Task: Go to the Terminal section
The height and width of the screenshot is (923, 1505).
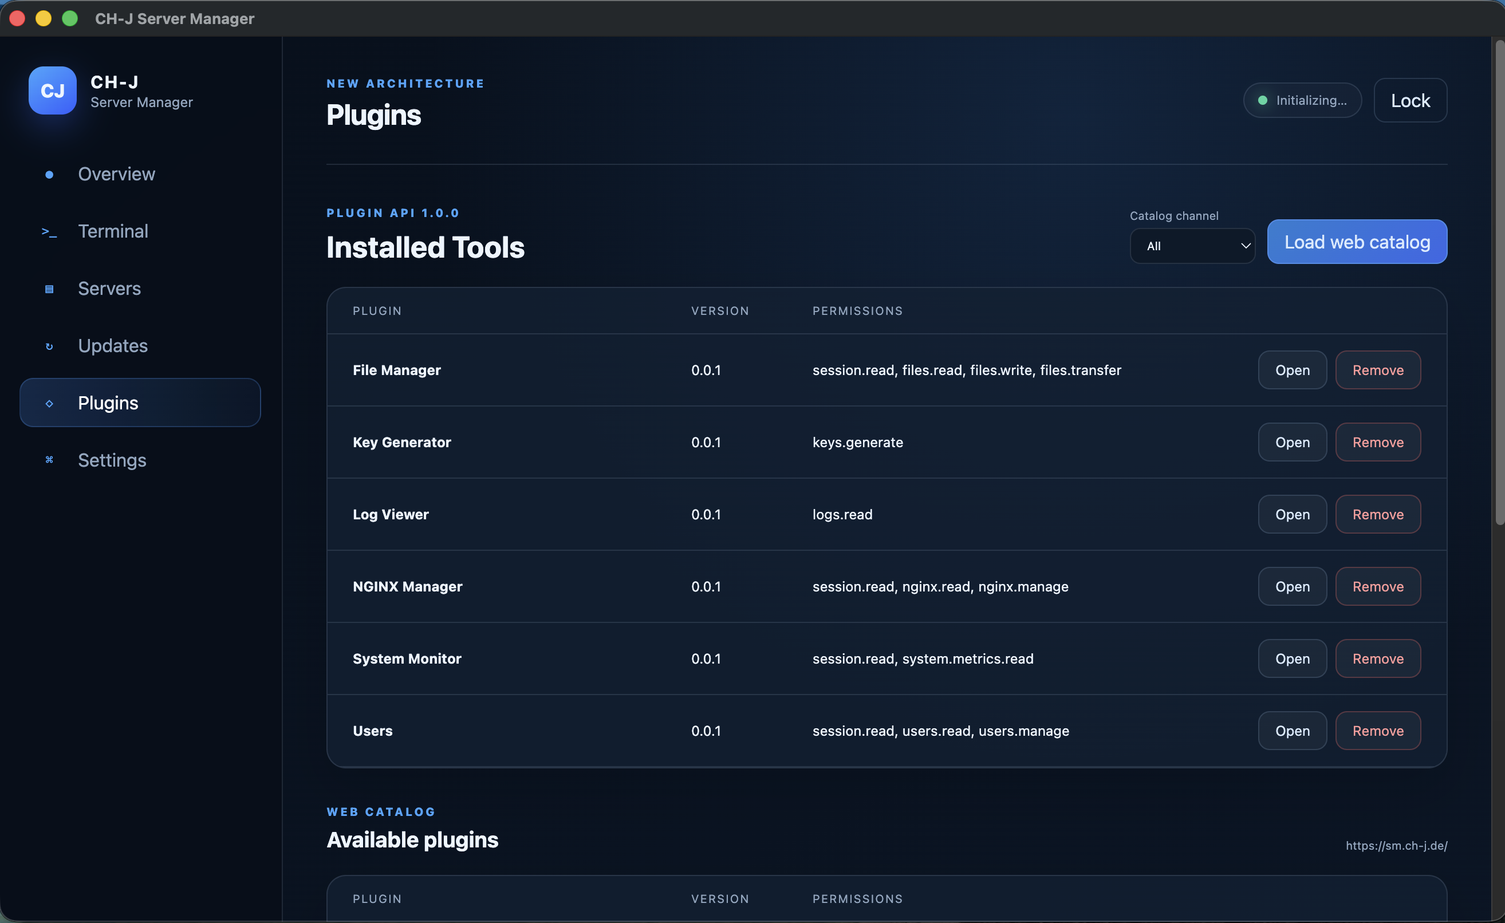Action: 140,231
